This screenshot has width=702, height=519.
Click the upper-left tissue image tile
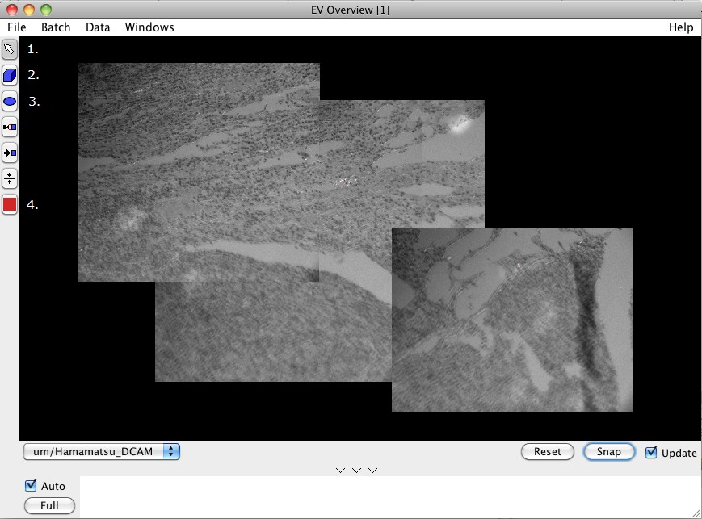pyautogui.click(x=199, y=172)
